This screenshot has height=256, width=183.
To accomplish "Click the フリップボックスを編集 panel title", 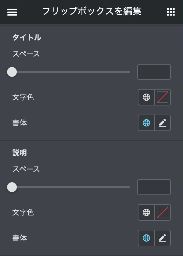I will [x=91, y=12].
